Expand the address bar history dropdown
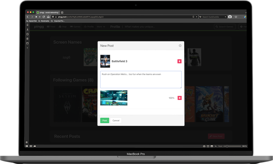This screenshot has height=164, width=273. pyautogui.click(x=197, y=17)
